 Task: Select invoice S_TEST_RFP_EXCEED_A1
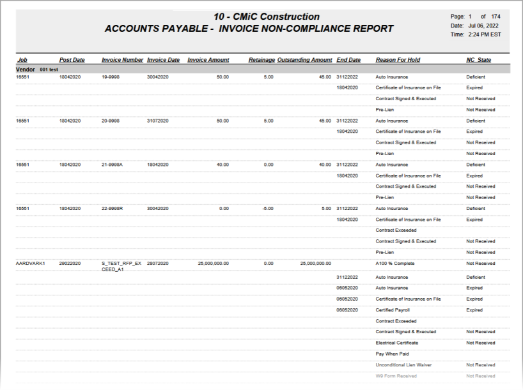(x=121, y=266)
